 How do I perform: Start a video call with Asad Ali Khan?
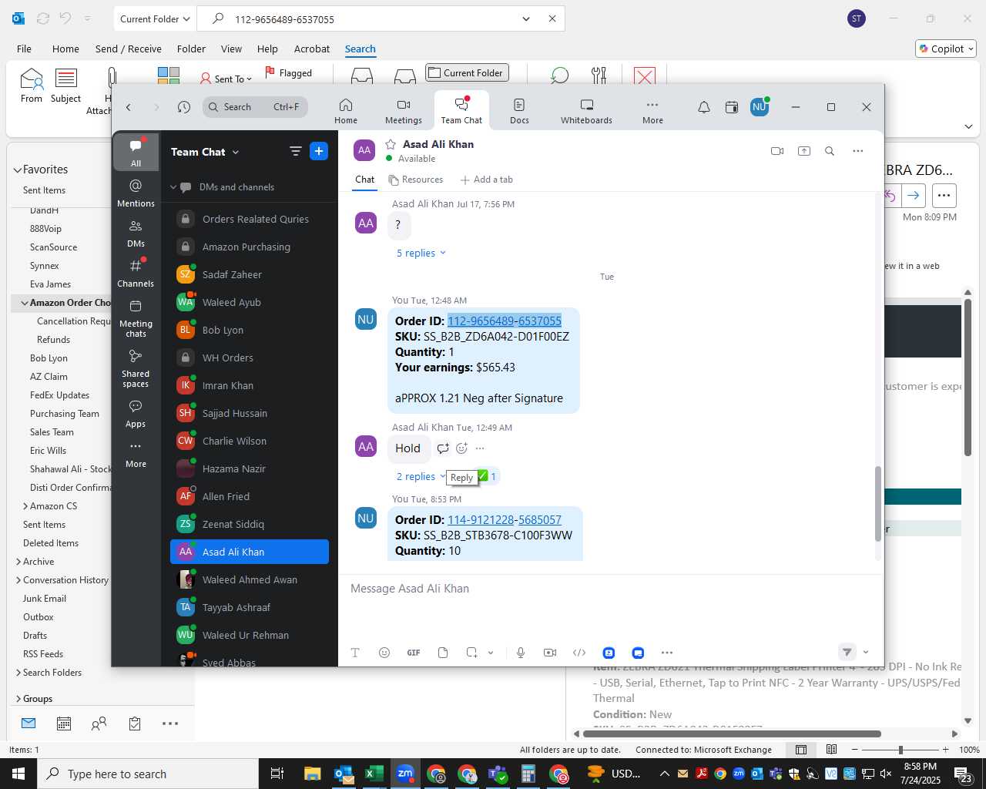(777, 151)
